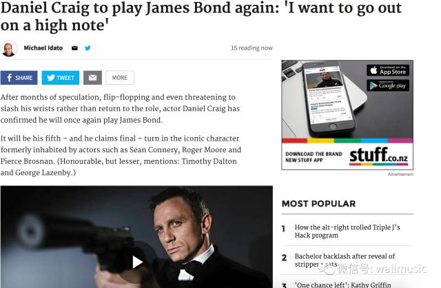Click Michael Idato's author avatar photo
The image size is (441, 288).
[9, 48]
